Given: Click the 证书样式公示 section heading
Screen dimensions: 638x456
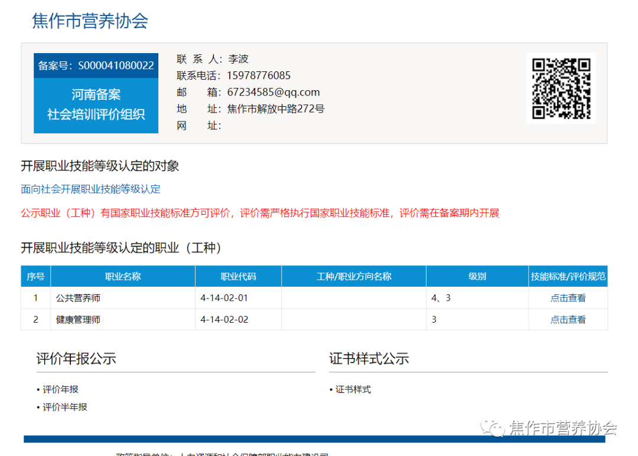Looking at the screenshot, I should tap(369, 359).
